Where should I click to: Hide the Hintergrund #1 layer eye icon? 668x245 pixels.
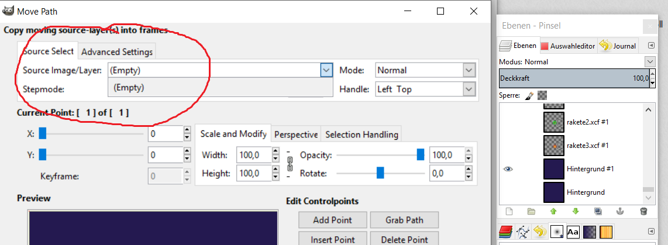click(x=507, y=169)
